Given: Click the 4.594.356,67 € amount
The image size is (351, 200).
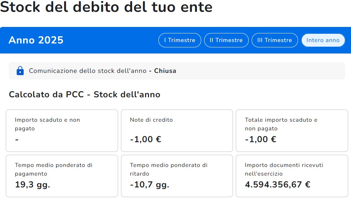Looking at the screenshot, I should point(278,185).
